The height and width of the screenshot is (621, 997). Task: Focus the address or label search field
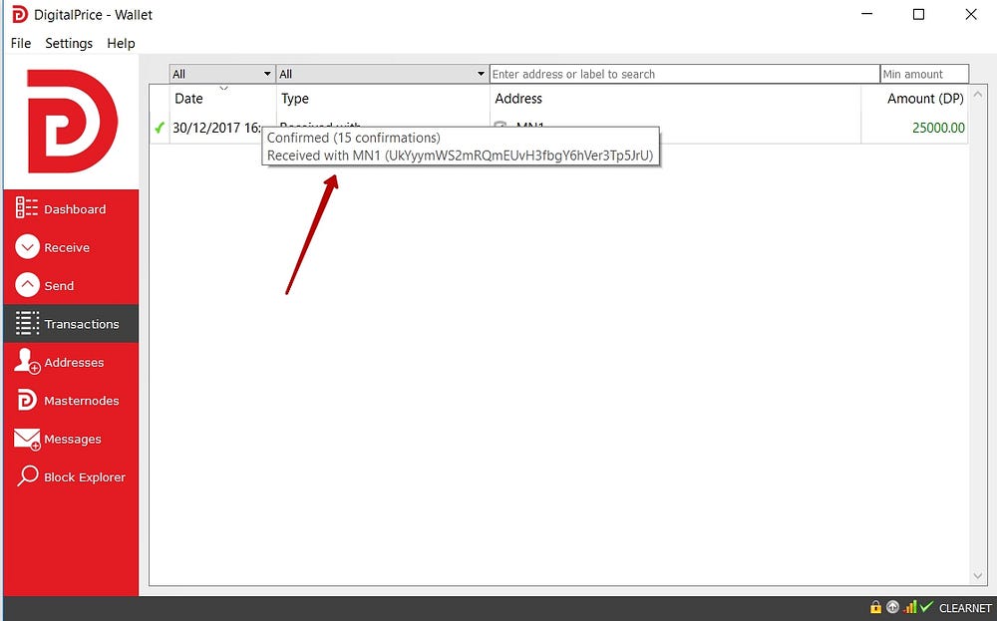click(x=684, y=74)
